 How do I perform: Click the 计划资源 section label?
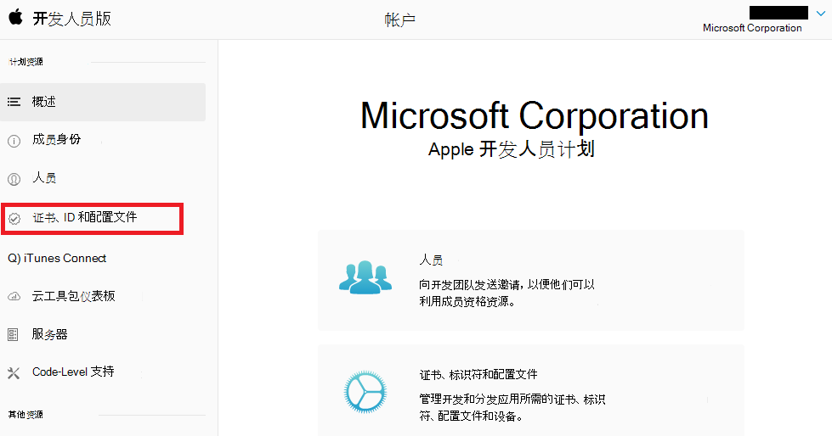click(26, 62)
